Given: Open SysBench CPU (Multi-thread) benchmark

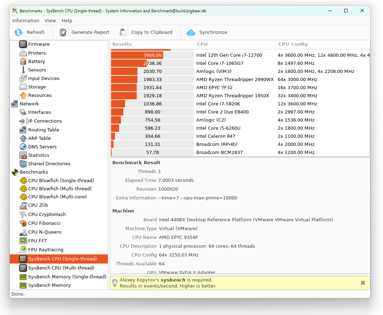Looking at the screenshot, I should point(61,268).
